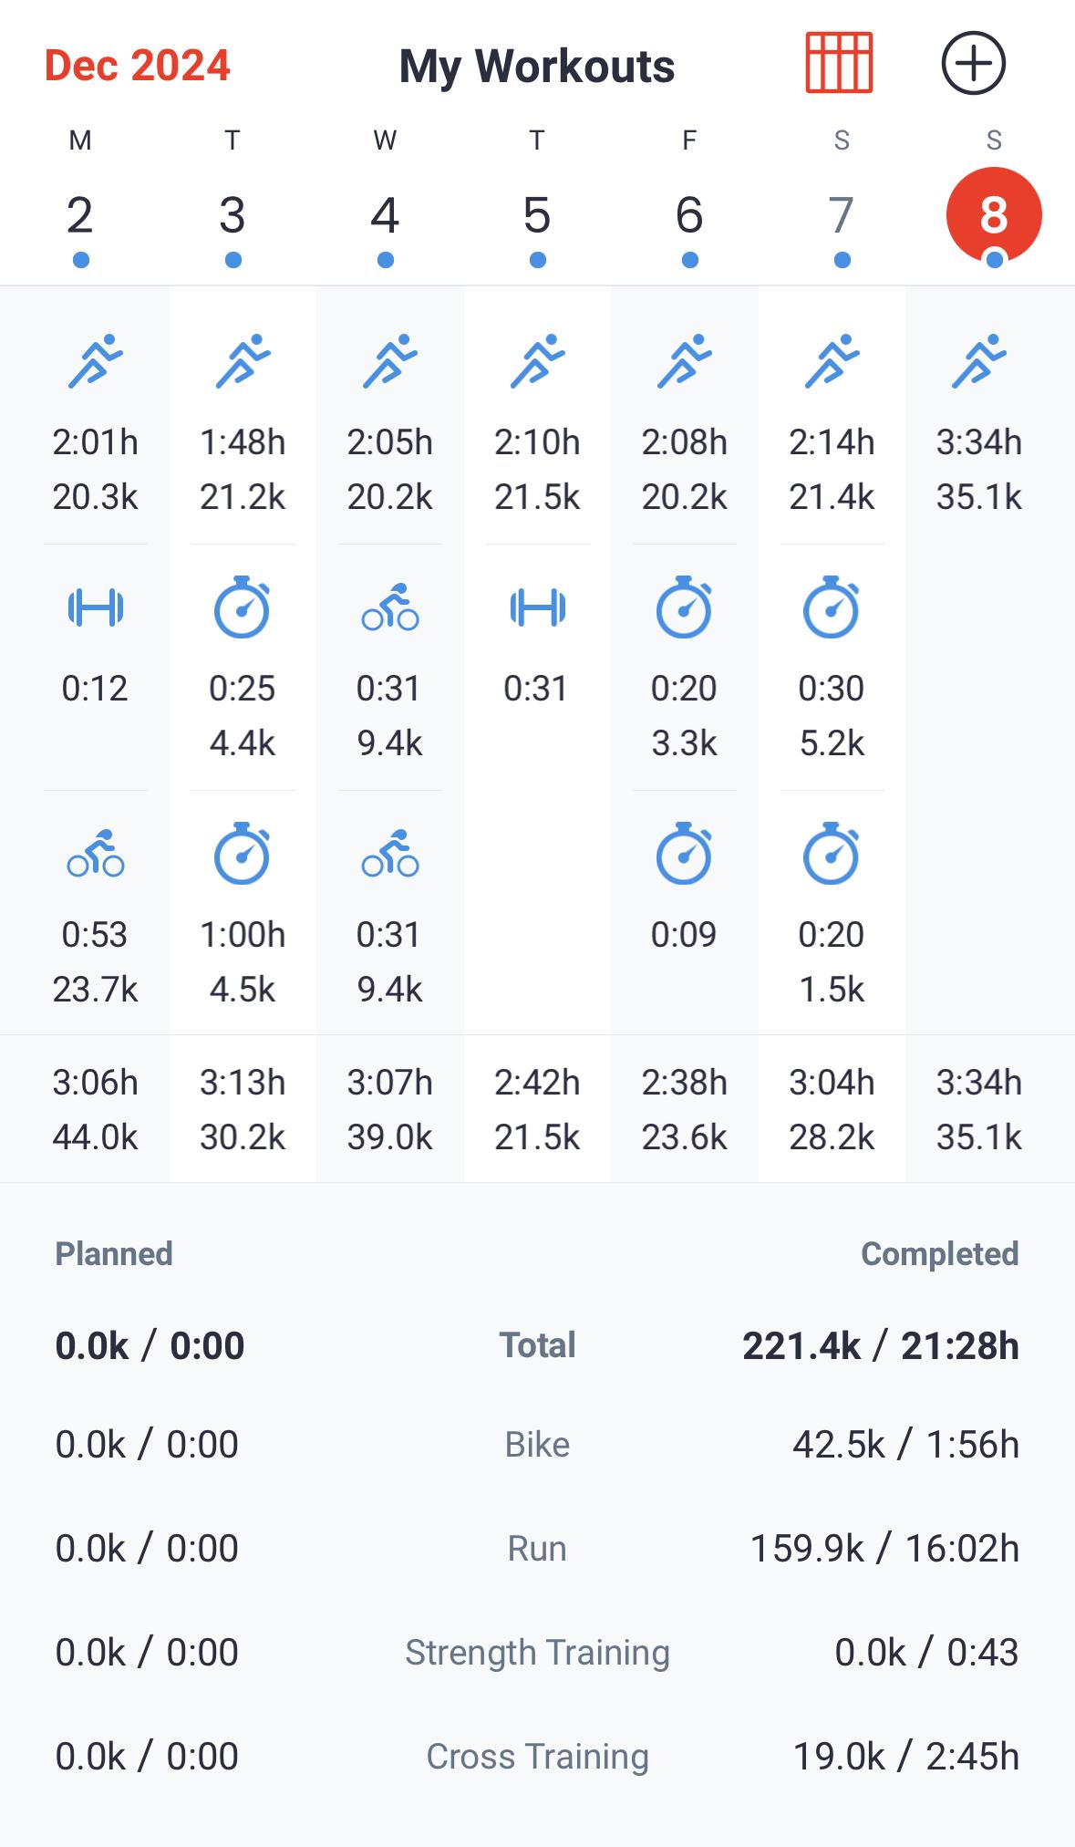The image size is (1075, 1847).
Task: Open the red calendar grid view
Action: point(839,63)
